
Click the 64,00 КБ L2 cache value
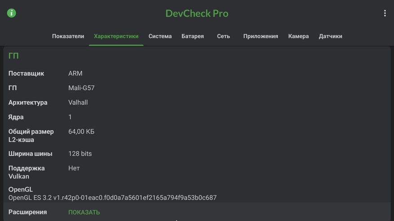81,132
